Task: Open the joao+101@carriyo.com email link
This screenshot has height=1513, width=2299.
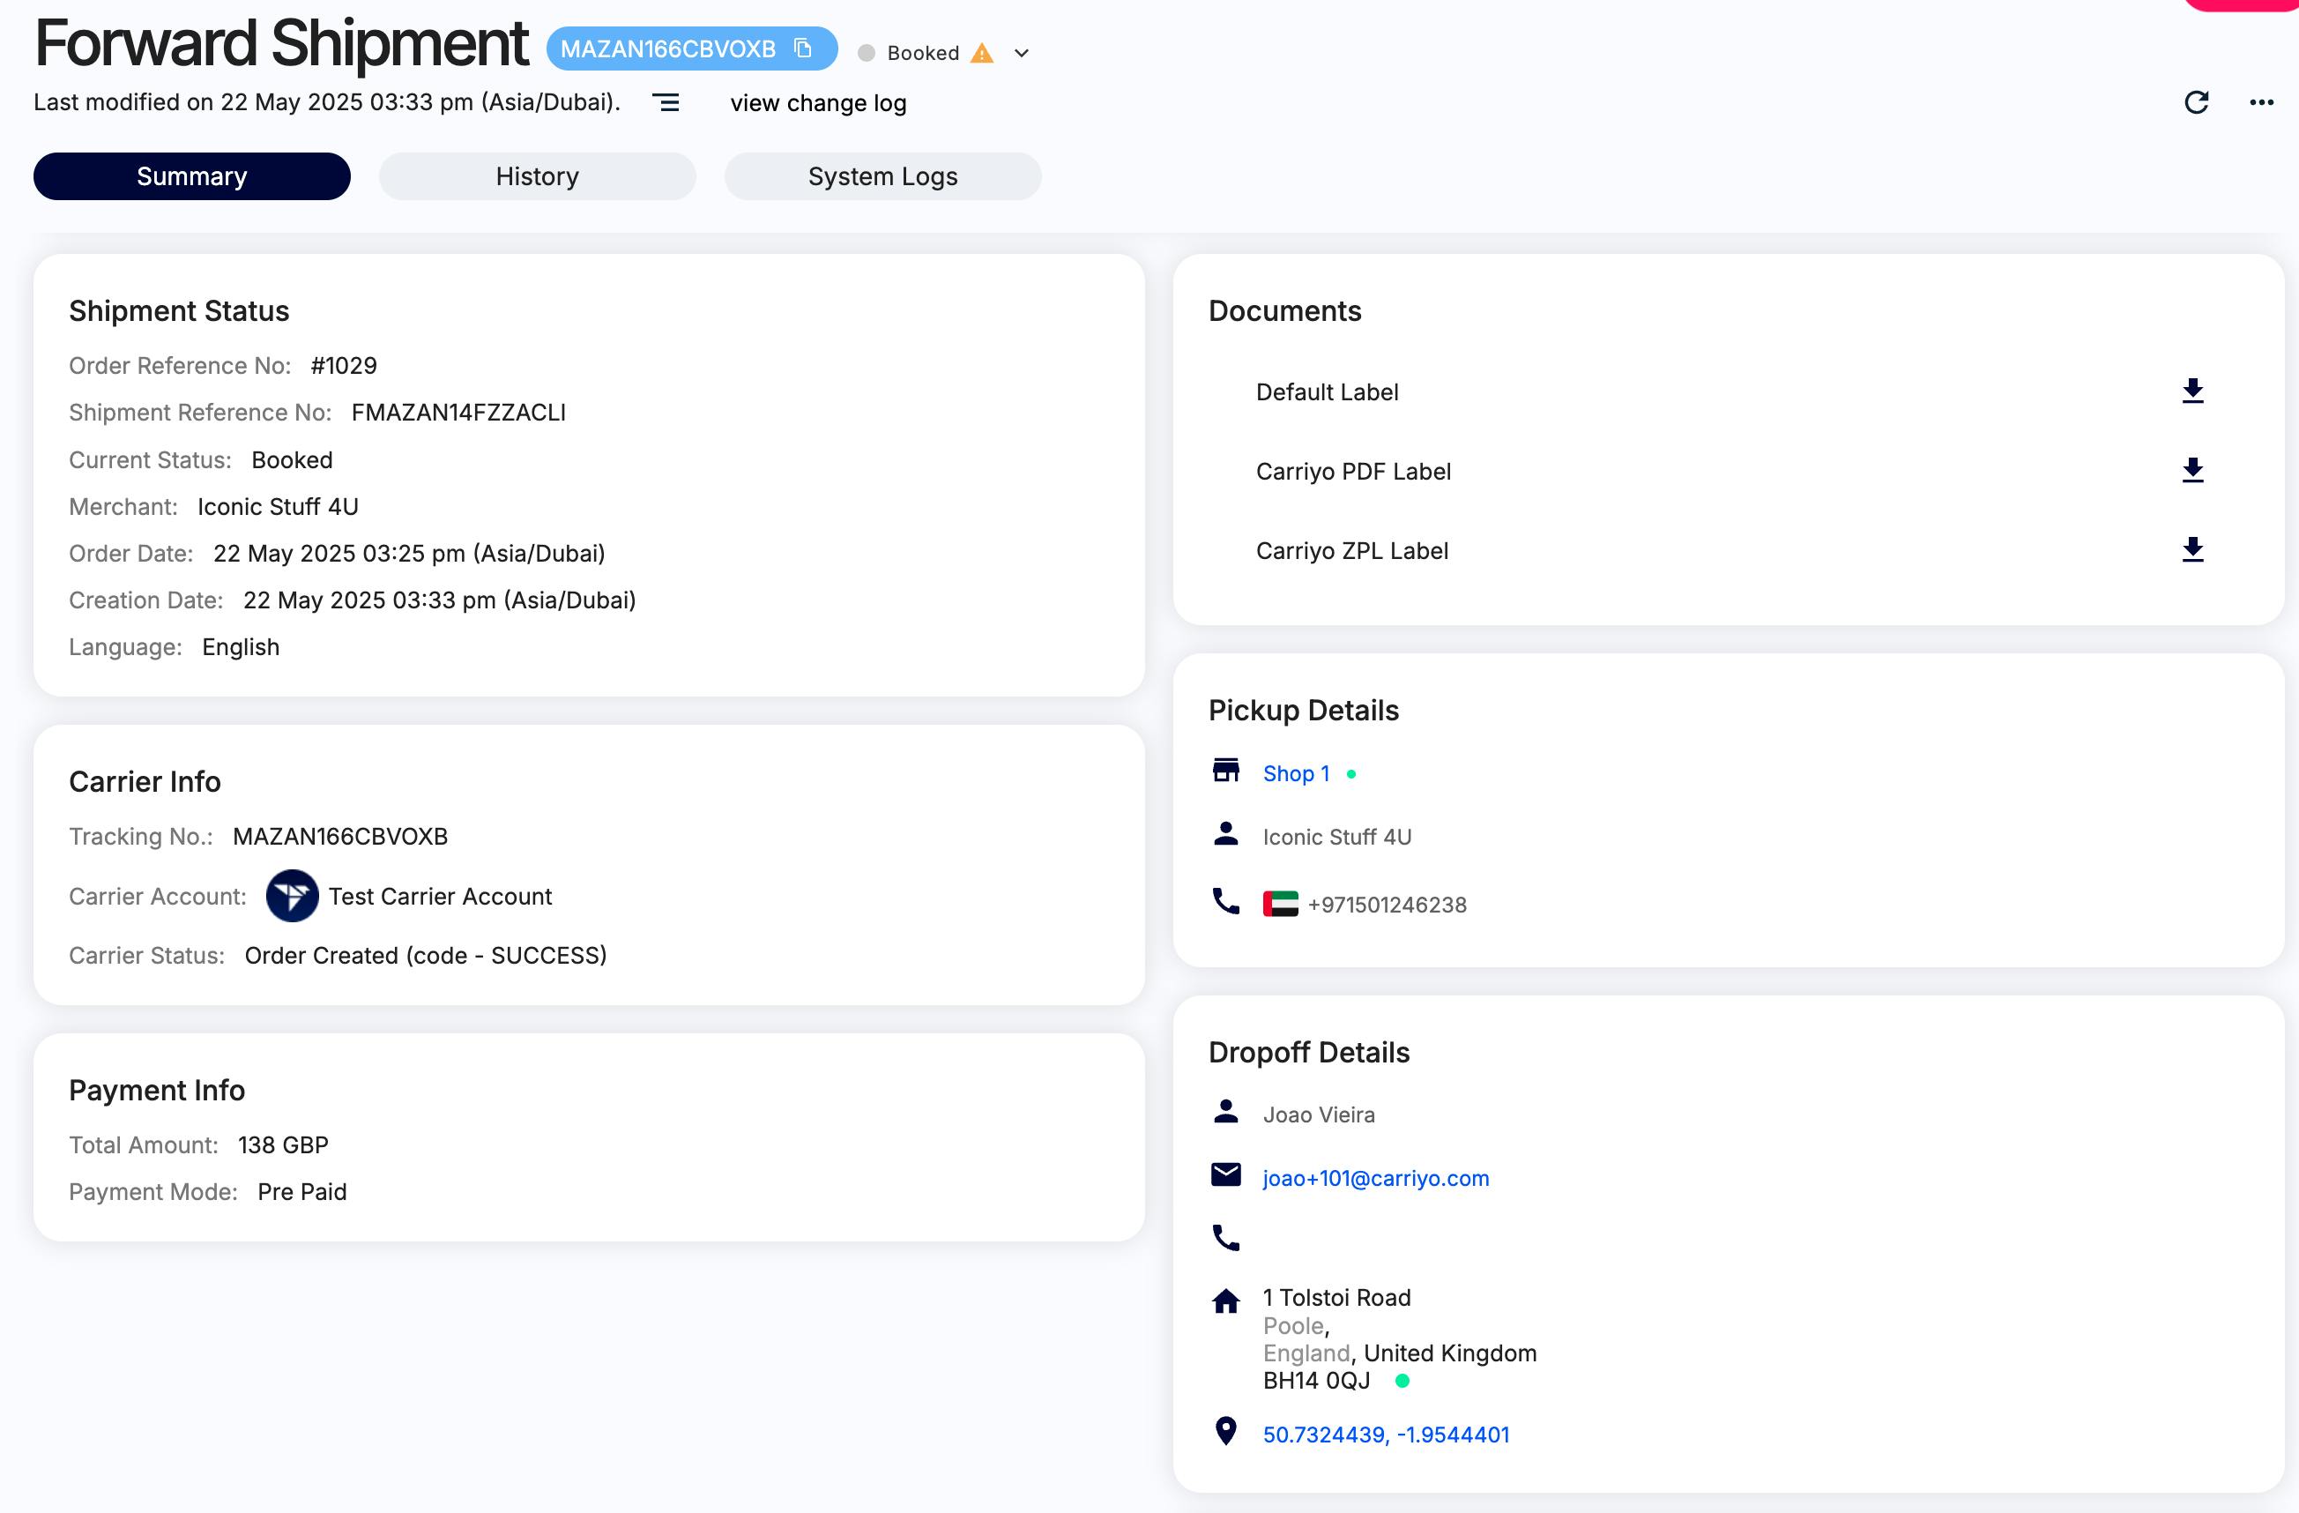Action: pos(1375,1179)
